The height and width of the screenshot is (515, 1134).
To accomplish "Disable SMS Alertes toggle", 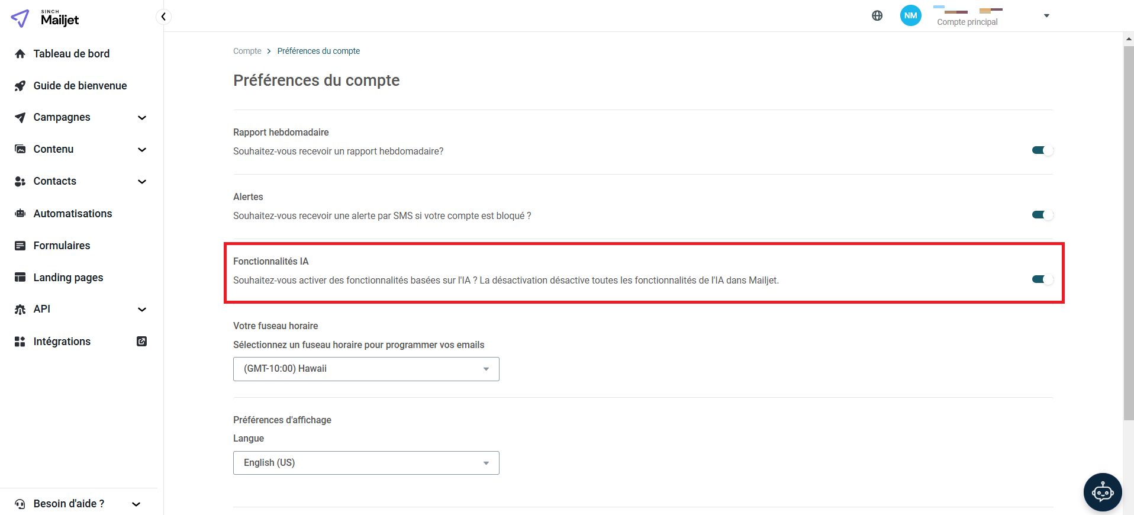I will coord(1042,215).
